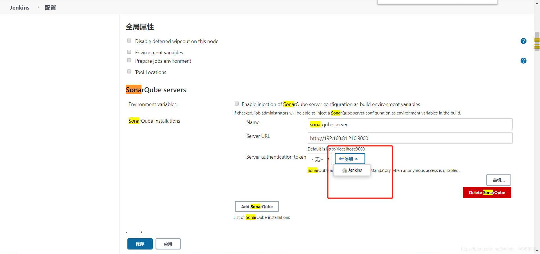Click the 高级 advanced button
Screen dimensions: 540x254
tap(499, 180)
